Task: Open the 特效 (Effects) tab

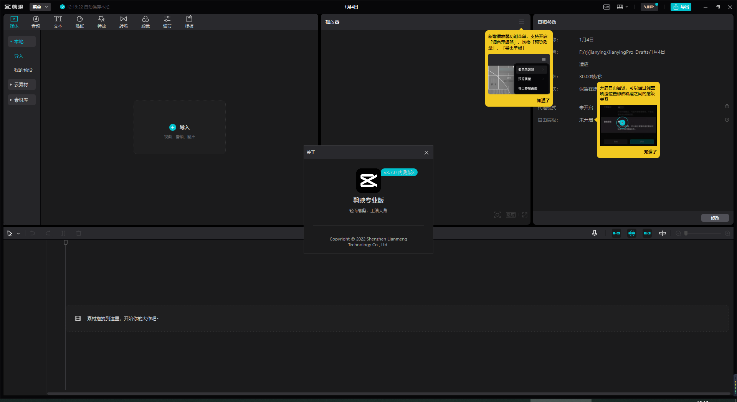Action: click(102, 22)
